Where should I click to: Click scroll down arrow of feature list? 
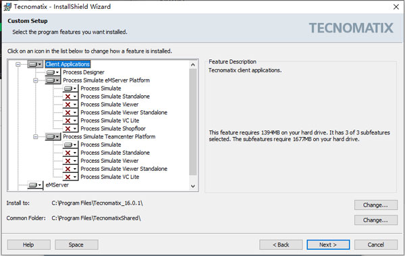(193, 186)
